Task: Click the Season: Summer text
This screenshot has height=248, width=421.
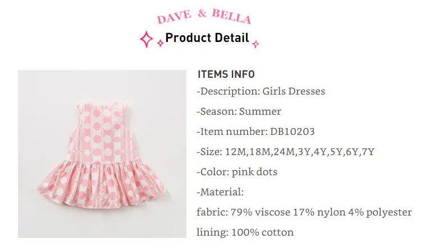Action: coord(239,111)
